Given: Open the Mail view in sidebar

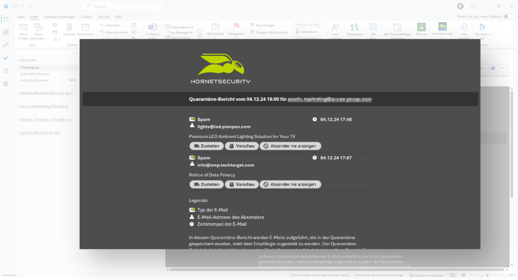Looking at the screenshot, I should tap(6, 19).
